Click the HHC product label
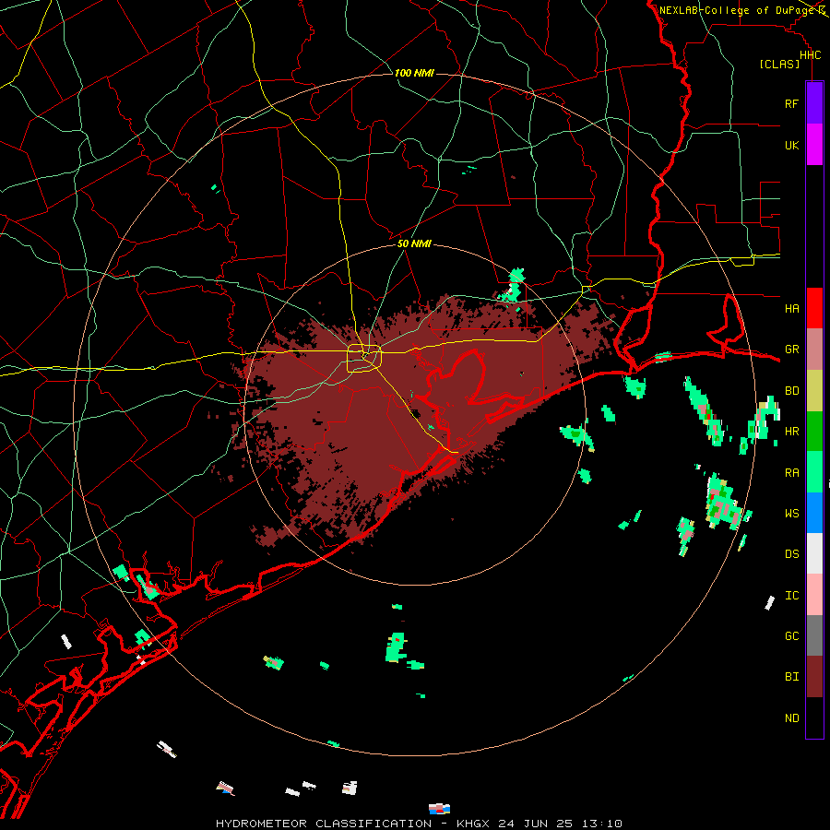Screen dimensions: 830x830 tap(810, 55)
